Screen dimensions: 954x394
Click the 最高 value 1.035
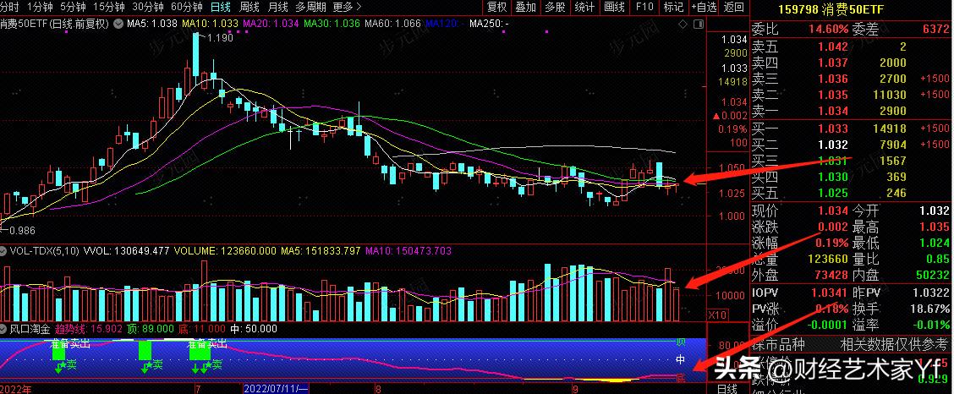coord(935,227)
